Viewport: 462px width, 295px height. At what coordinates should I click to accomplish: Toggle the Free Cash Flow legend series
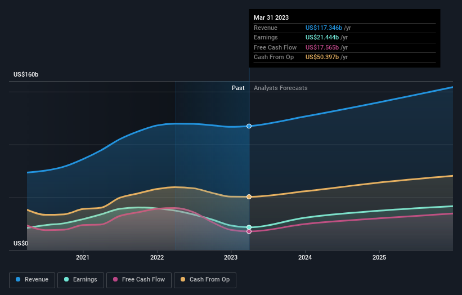click(139, 280)
